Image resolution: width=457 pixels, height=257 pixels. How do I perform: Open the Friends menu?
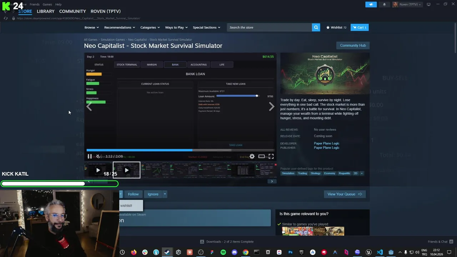pos(35,4)
